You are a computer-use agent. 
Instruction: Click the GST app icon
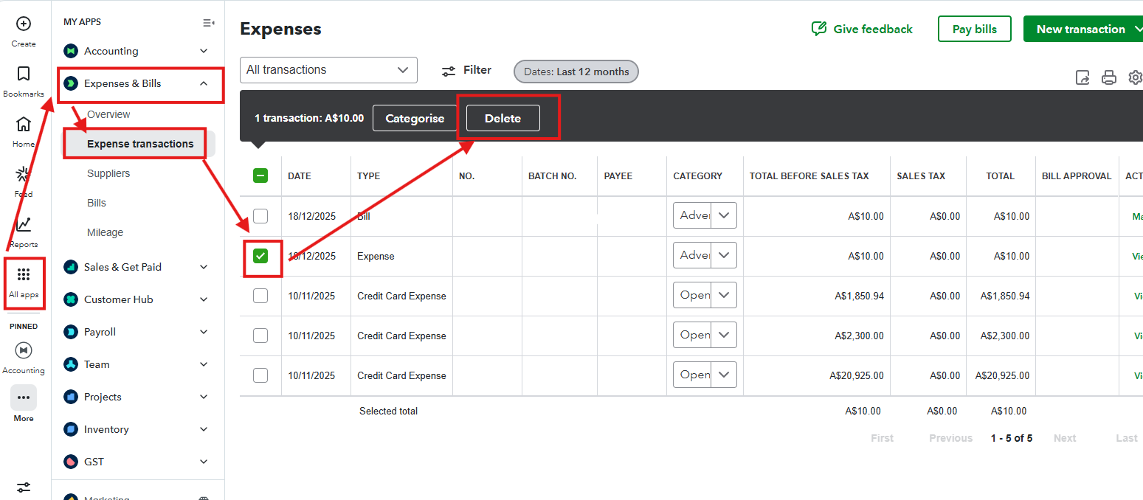coord(71,462)
